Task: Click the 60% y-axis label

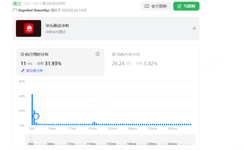Action: tap(22, 81)
